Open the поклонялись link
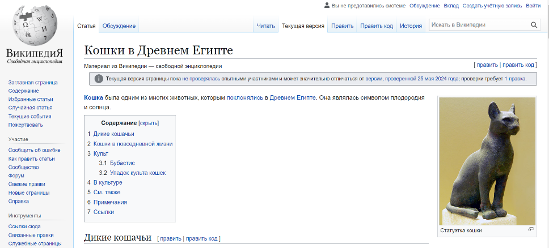Viewport: 549px width, 248px height. click(245, 97)
